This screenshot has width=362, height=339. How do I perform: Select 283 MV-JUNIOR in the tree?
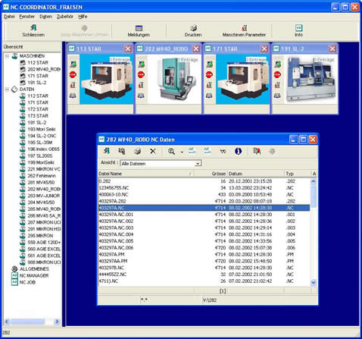click(x=44, y=196)
